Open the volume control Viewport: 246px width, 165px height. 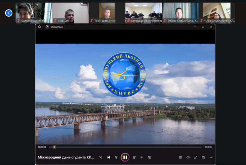click(188, 157)
